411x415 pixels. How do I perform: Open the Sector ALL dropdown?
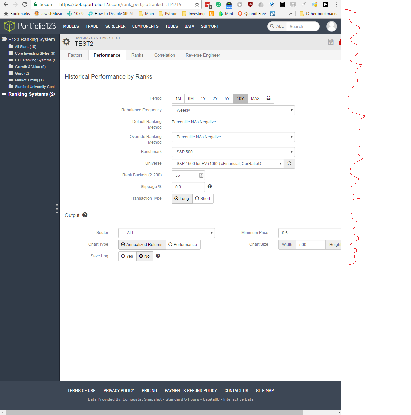tap(167, 233)
